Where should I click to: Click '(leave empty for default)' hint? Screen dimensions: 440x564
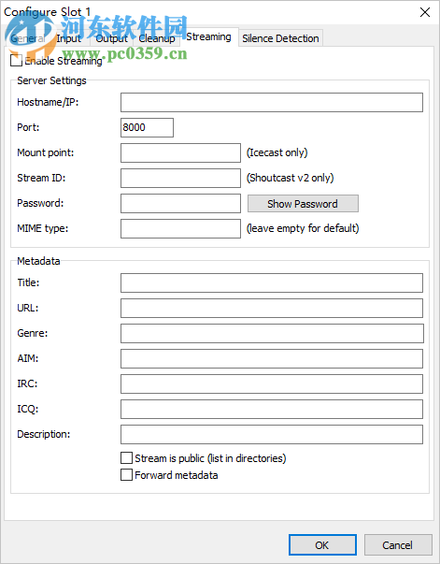coord(303,228)
